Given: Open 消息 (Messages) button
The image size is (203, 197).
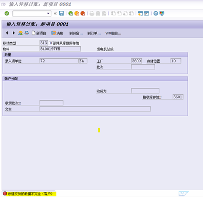Looking at the screenshot, I should point(57,33).
